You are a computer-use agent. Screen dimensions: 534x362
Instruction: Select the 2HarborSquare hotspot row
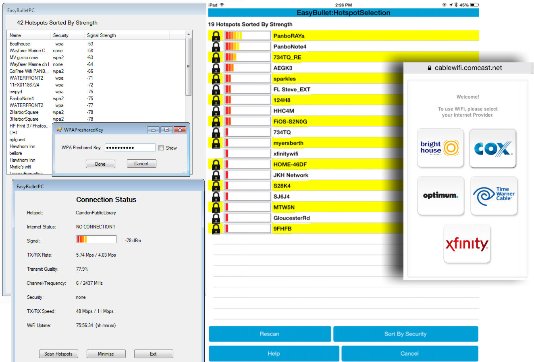pyautogui.click(x=96, y=112)
